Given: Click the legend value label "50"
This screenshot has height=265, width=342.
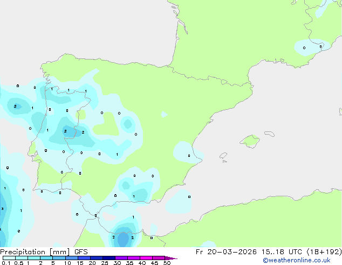Looking at the screenshot, I should 167,263.
